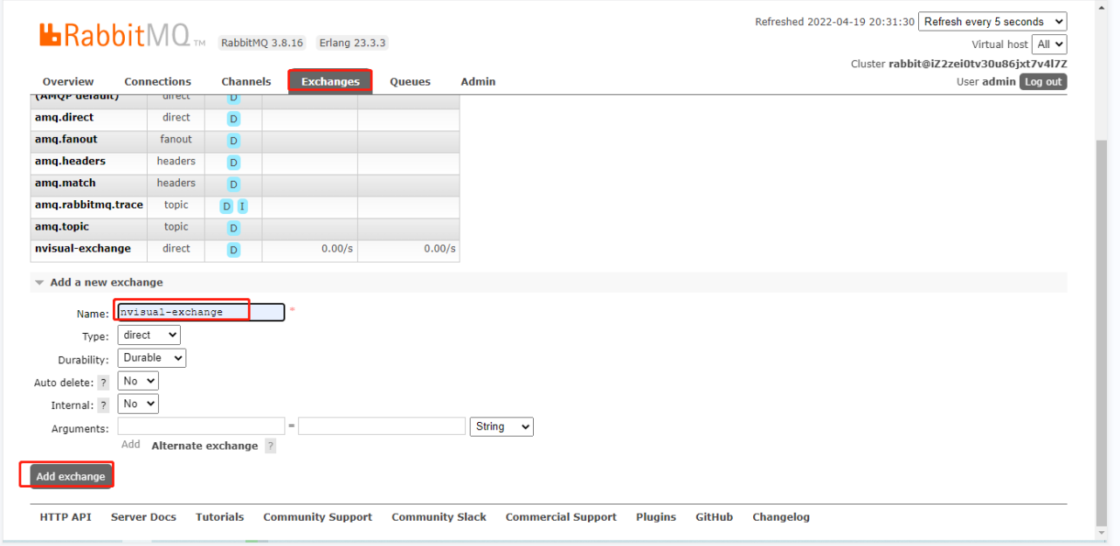Click the 'Refreshed 2022-04-19 20:31:30' timestamp
This screenshot has height=546, width=1120.
[x=834, y=22]
